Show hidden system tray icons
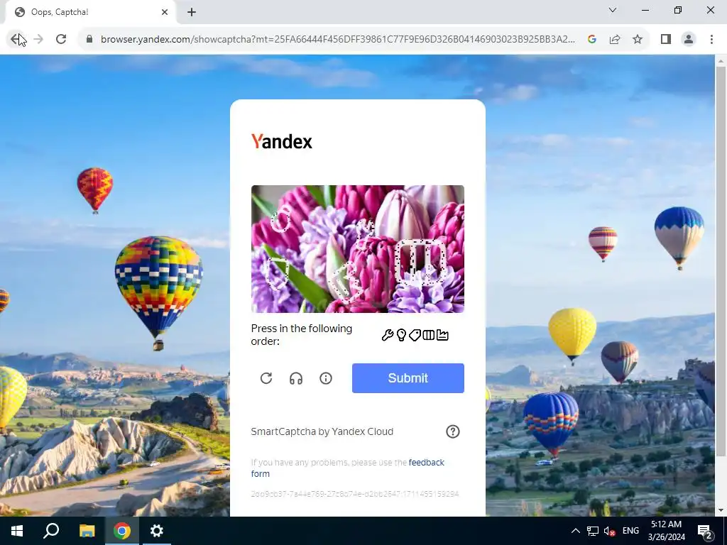The width and height of the screenshot is (727, 545). tap(575, 531)
